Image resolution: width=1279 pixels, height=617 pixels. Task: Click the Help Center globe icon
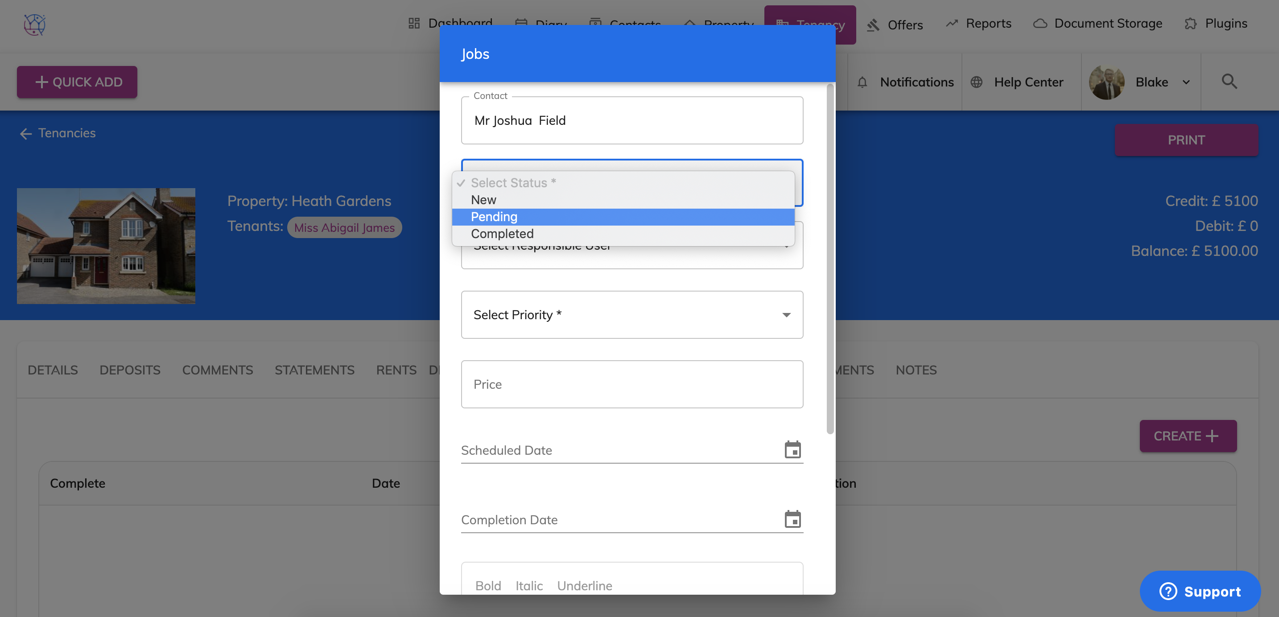click(x=976, y=82)
